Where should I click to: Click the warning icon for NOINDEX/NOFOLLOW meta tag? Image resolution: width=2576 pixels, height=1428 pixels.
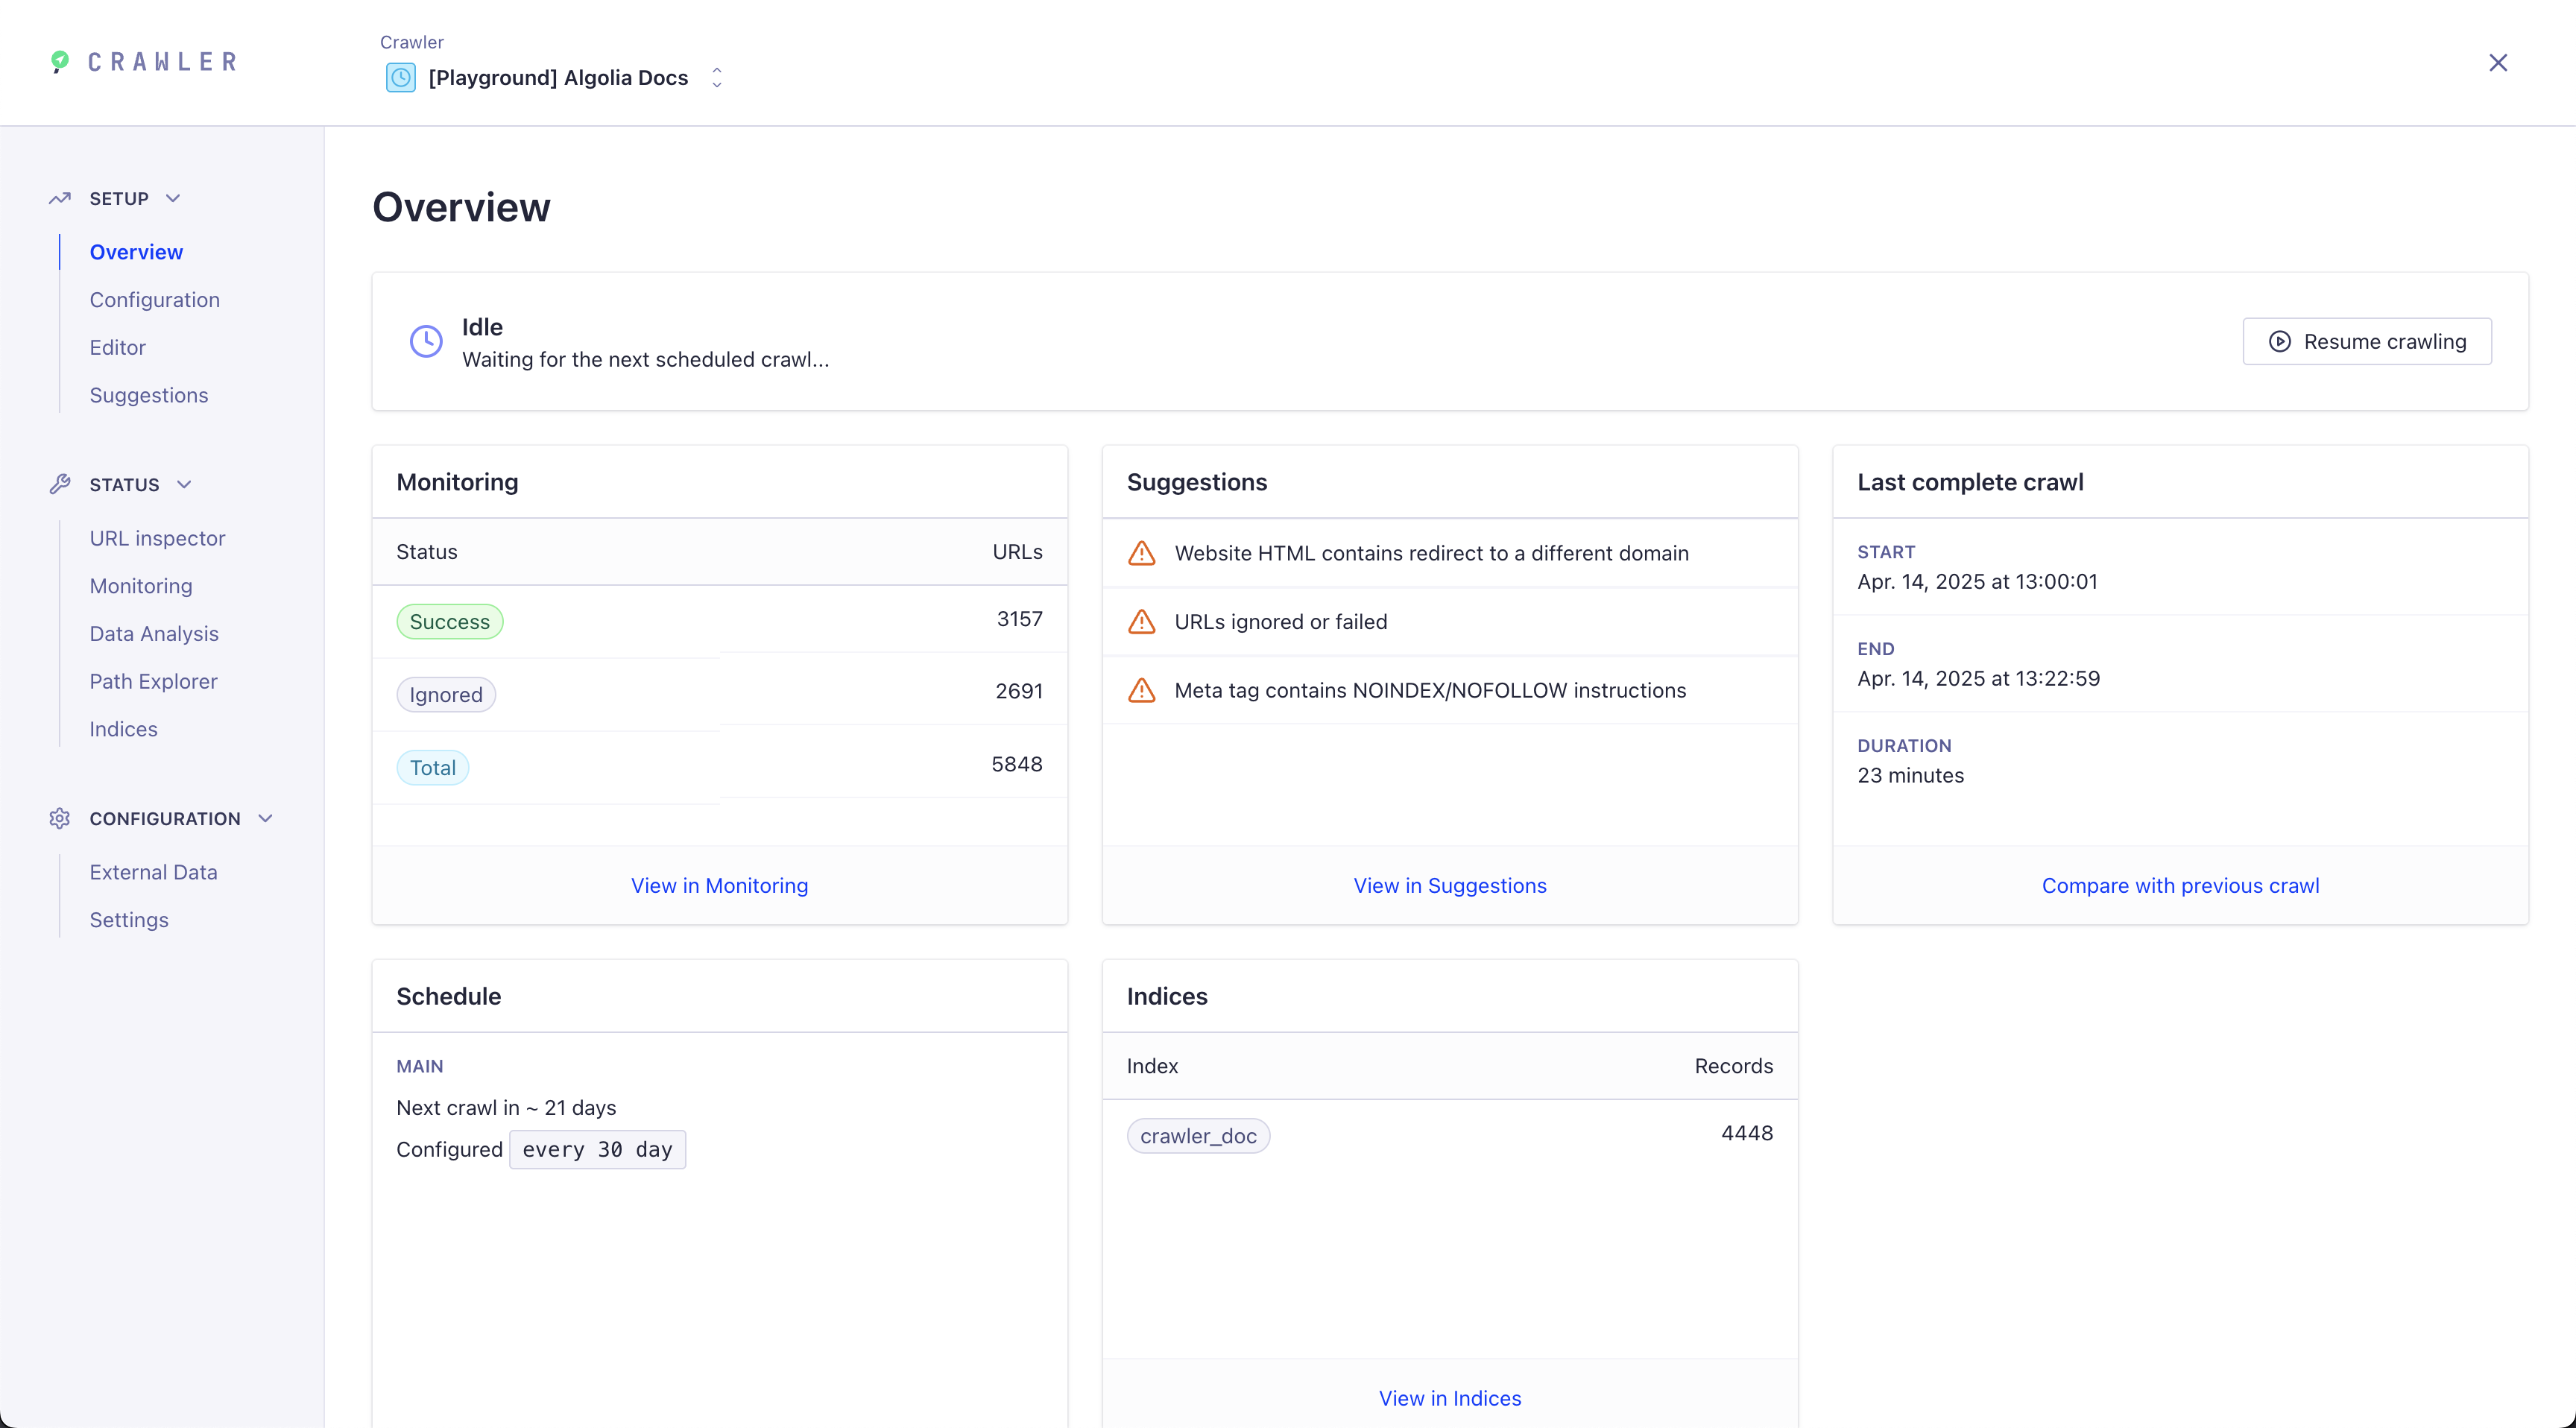1141,690
